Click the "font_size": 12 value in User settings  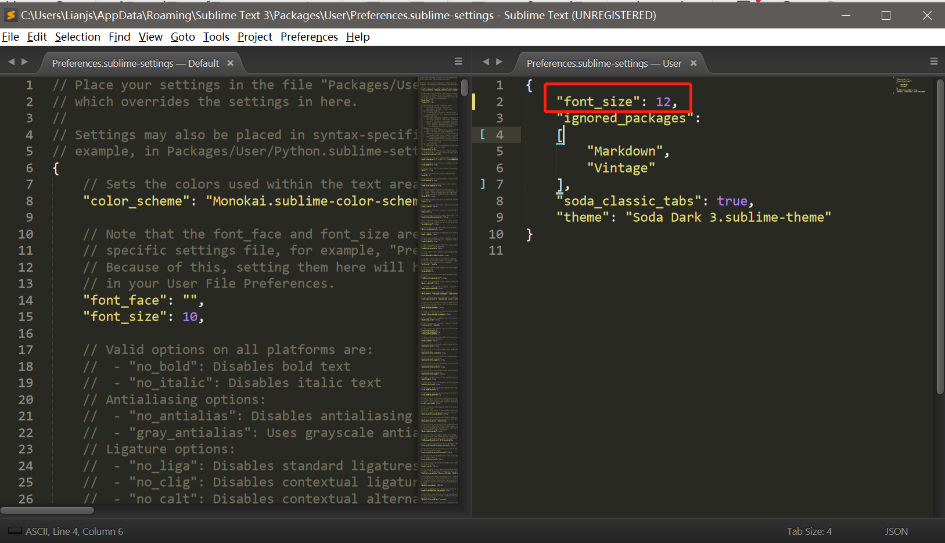663,102
